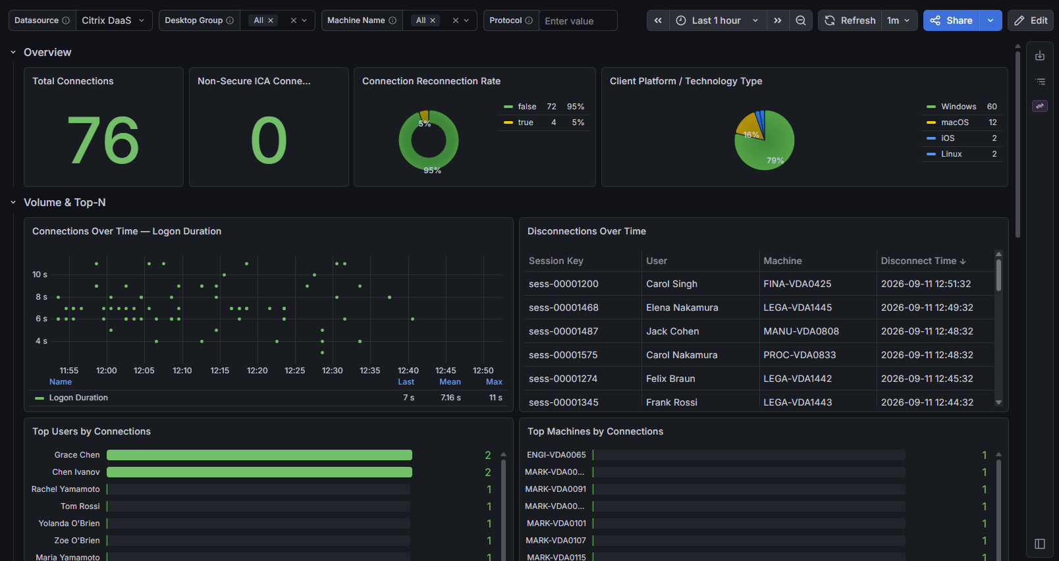This screenshot has height=561, width=1059.
Task: Toggle macOS series in platform legend
Action: [955, 122]
